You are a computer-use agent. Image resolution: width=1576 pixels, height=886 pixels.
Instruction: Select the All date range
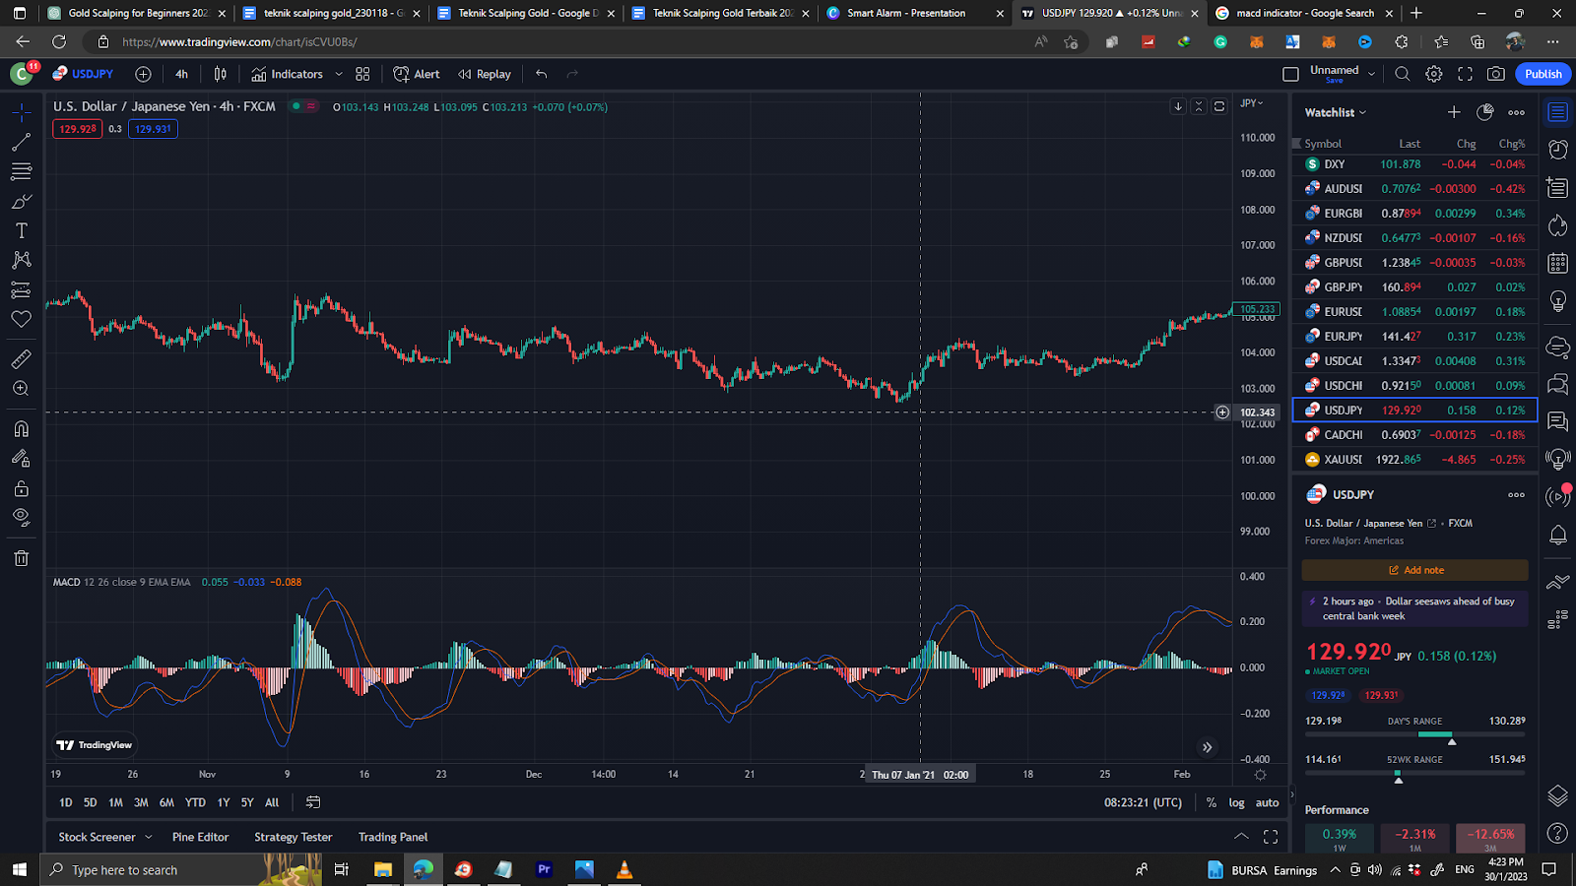[272, 802]
